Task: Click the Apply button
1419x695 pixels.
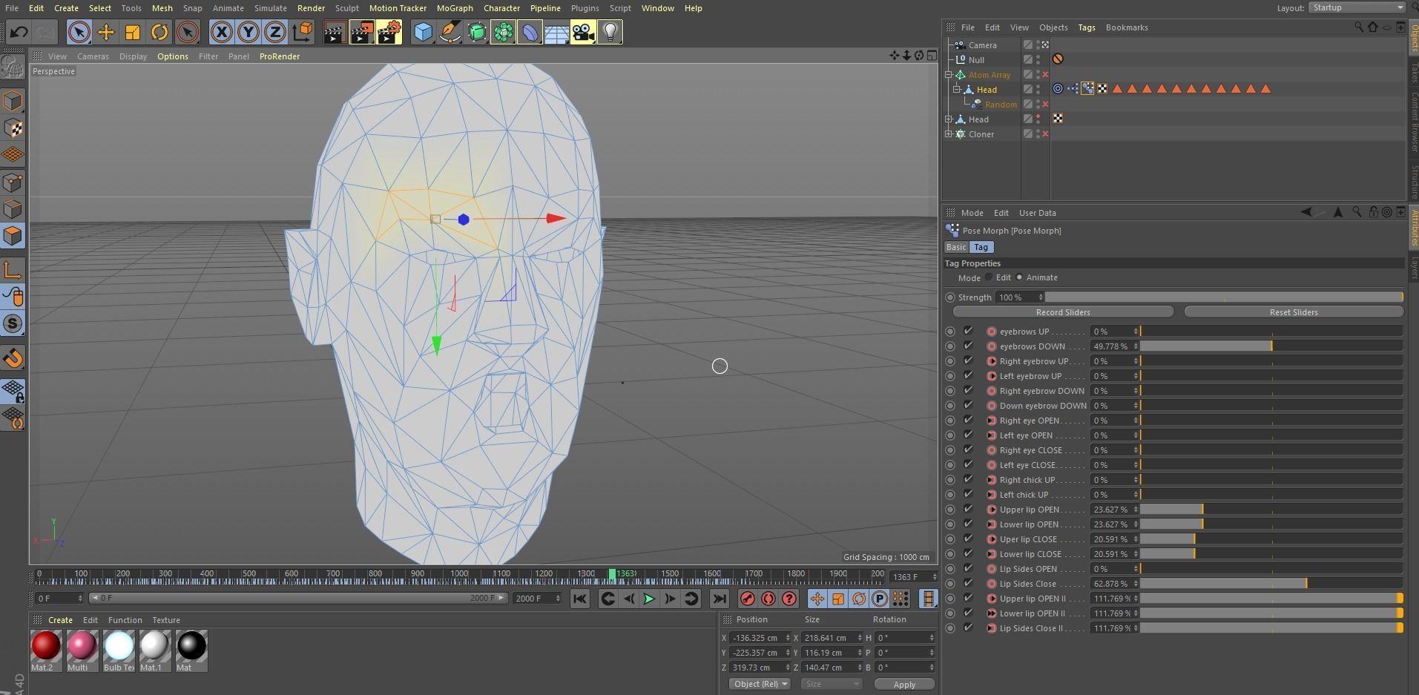Action: [x=903, y=685]
